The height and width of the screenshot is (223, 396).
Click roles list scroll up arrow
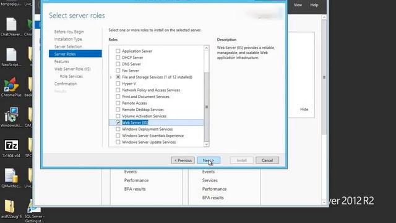coord(206,48)
